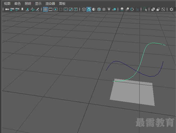Open camera attributes icon

pyautogui.click(x=17, y=9)
